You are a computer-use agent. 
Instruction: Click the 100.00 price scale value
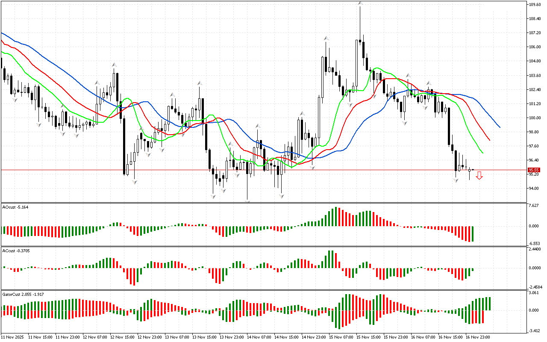point(535,118)
